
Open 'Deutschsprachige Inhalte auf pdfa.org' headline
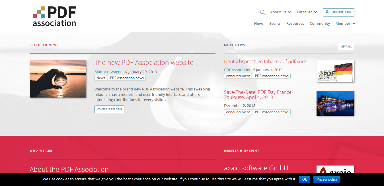[x=265, y=61]
